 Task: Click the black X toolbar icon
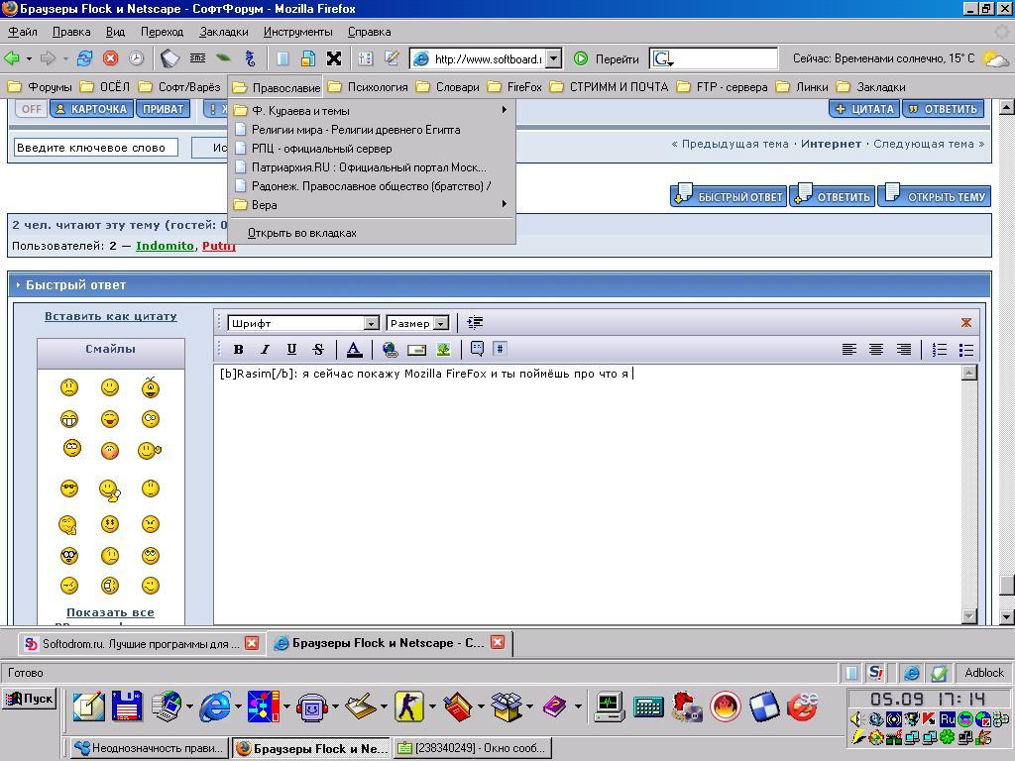click(x=334, y=58)
